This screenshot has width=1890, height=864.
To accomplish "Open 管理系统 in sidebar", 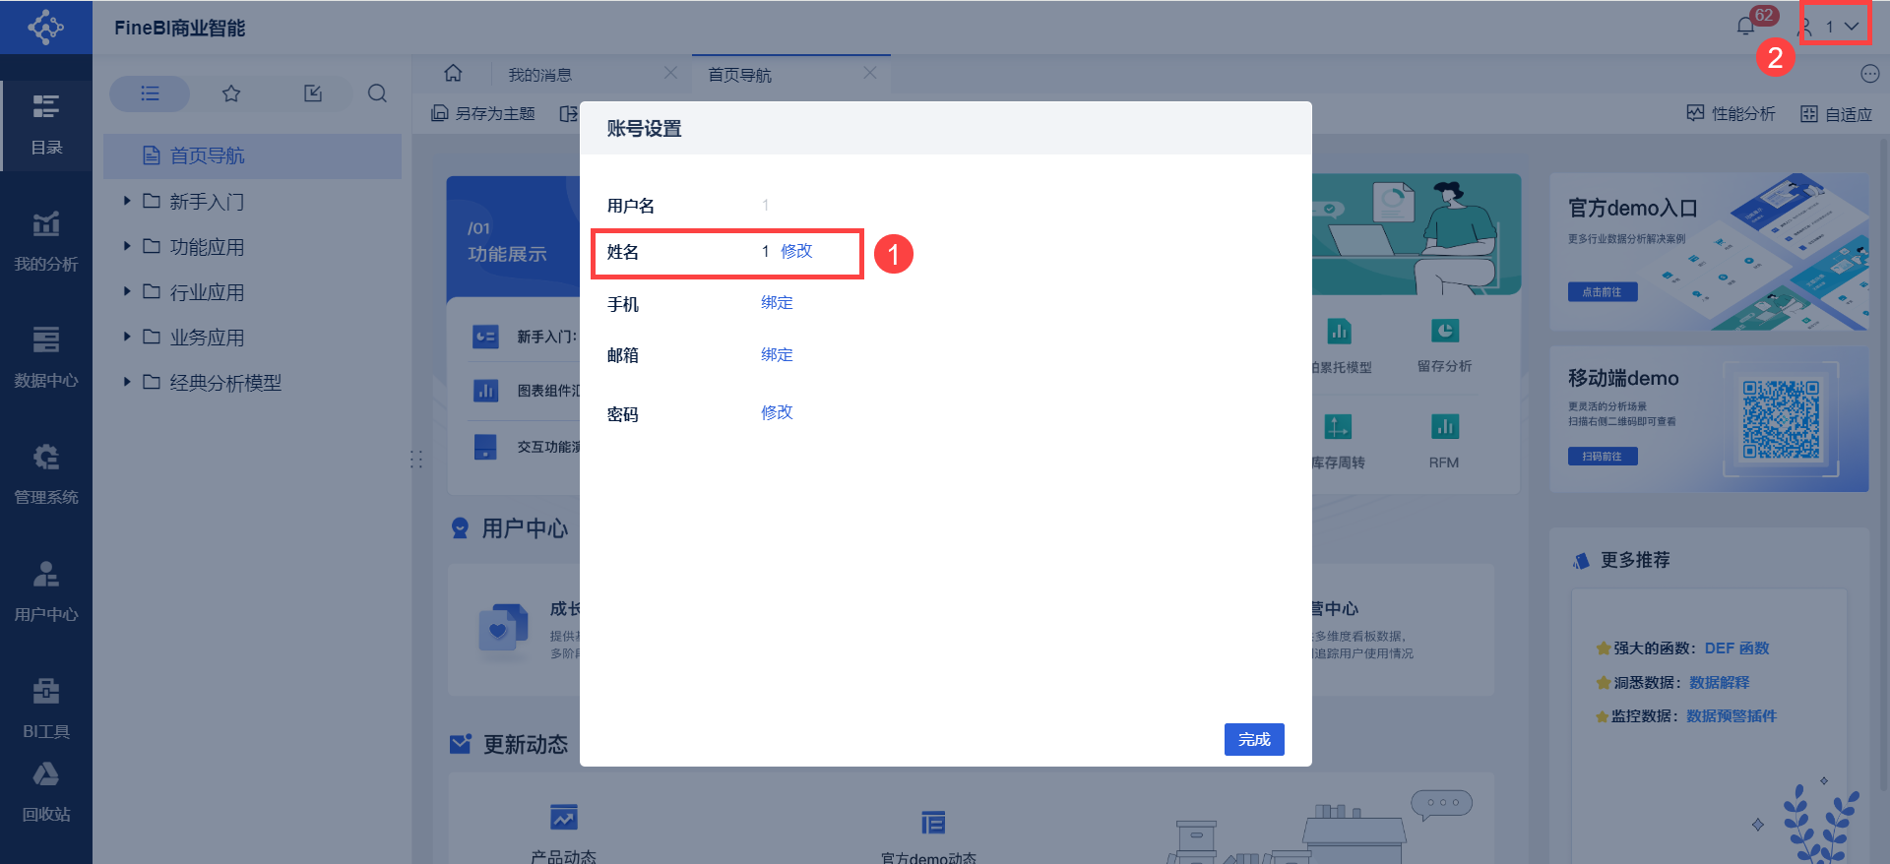I will coord(46,475).
